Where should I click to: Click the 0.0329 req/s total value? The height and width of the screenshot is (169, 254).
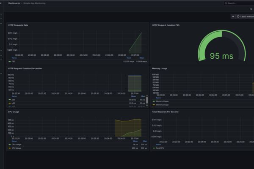tap(129, 61)
